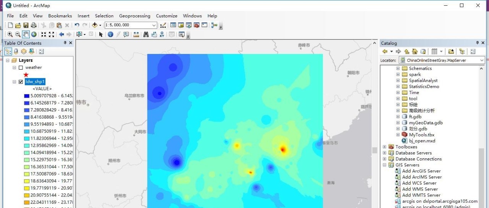This screenshot has width=489, height=208.
Task: Click the Fixed Zoom Out icon
Action: pyautogui.click(x=51, y=34)
